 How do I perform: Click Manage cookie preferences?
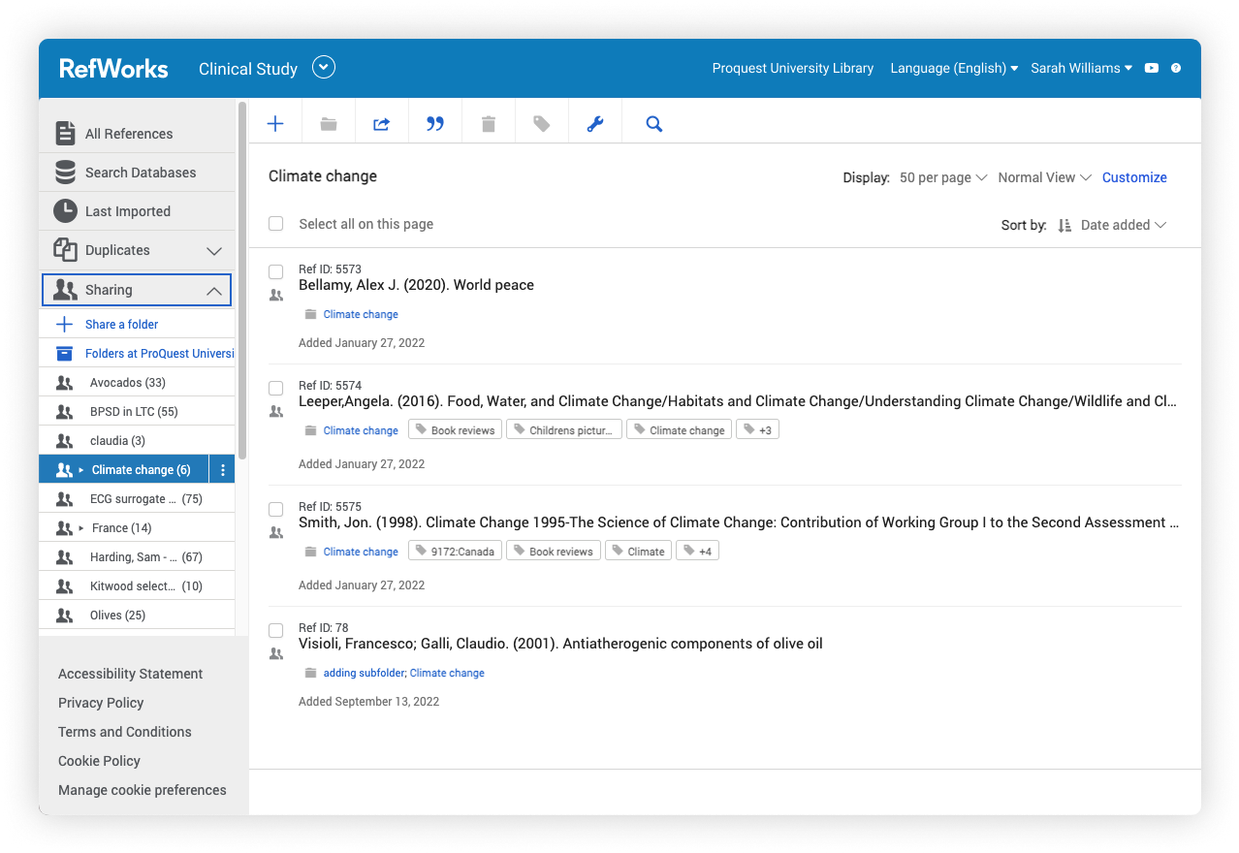coord(143,790)
